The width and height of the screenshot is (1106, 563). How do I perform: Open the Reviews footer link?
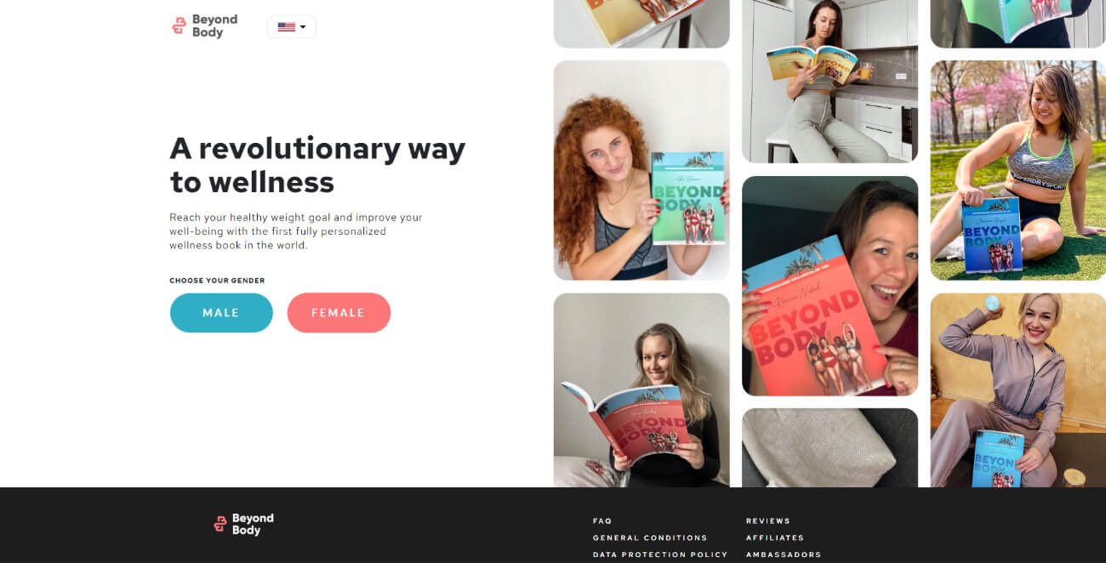pyautogui.click(x=768, y=520)
